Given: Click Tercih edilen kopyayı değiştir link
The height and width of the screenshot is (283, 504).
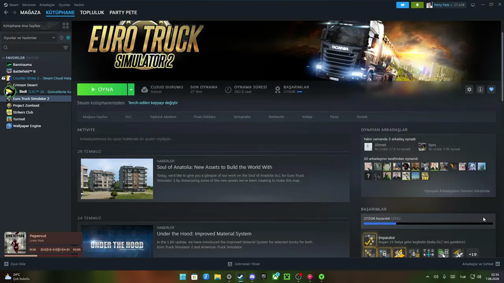Looking at the screenshot, I should click(153, 103).
